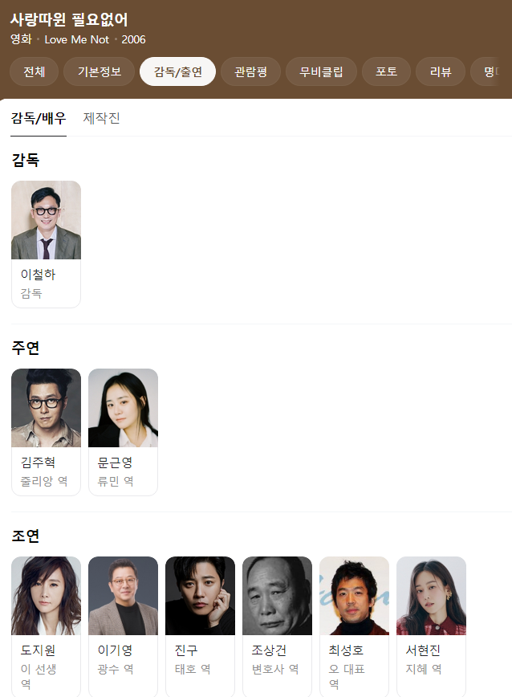Select the 감독/배우 sub-tab
512x697 pixels.
coord(39,118)
